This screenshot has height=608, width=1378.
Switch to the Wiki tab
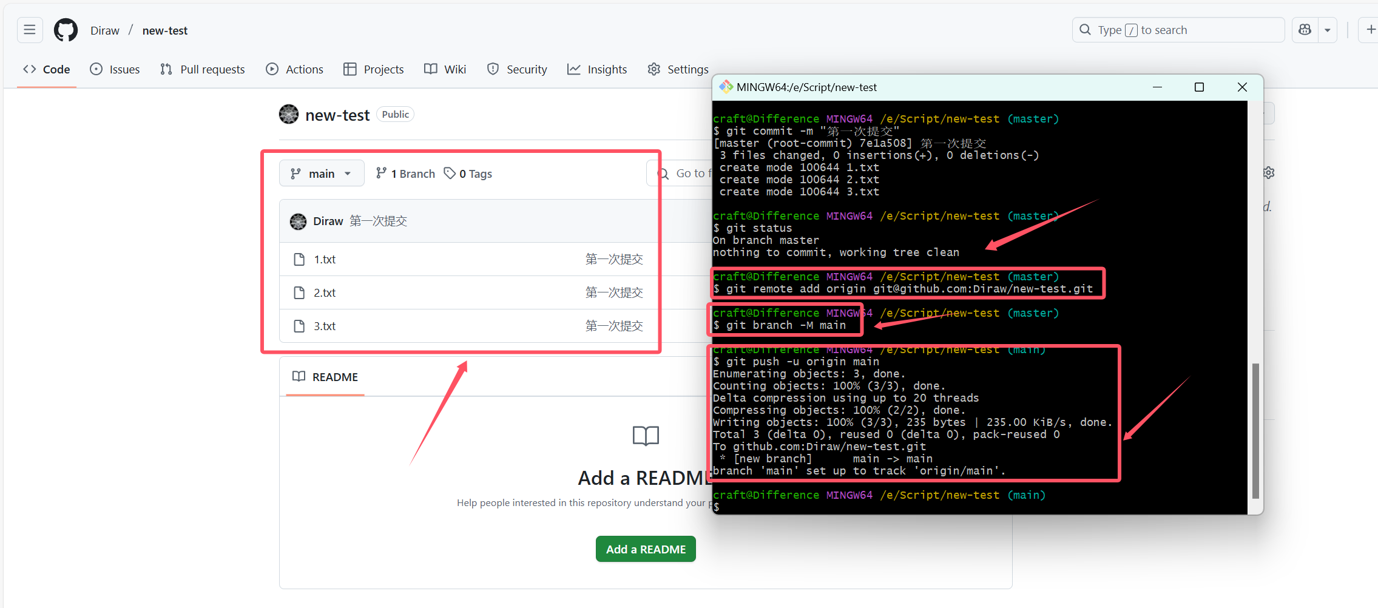[x=445, y=69]
